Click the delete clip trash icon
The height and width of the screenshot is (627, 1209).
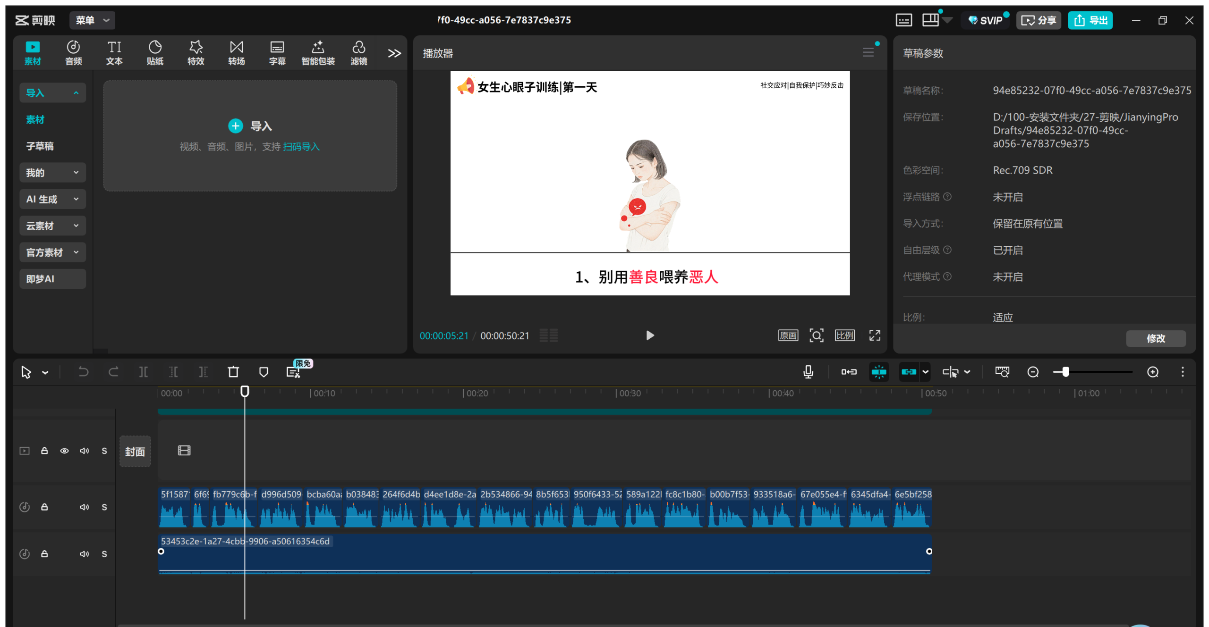(233, 372)
